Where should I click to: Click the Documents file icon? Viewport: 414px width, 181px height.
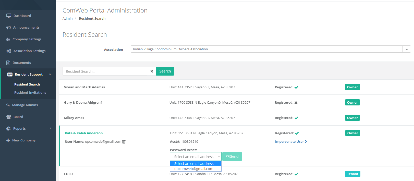pos(8,63)
